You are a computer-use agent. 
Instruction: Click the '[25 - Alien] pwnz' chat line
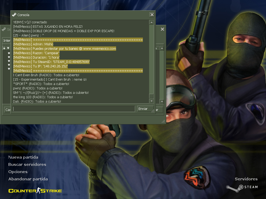tap(29, 35)
